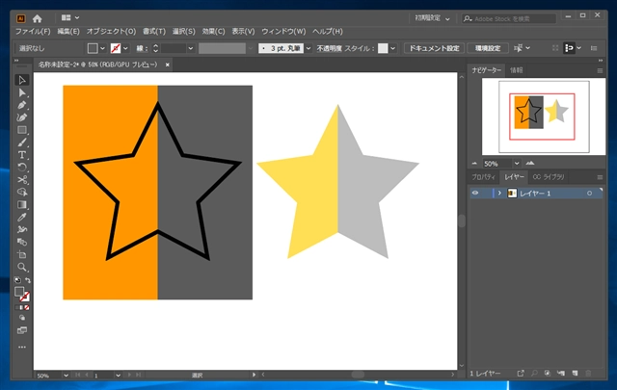Click the fill swatch in the control bar
This screenshot has width=617, height=390.
[93, 48]
